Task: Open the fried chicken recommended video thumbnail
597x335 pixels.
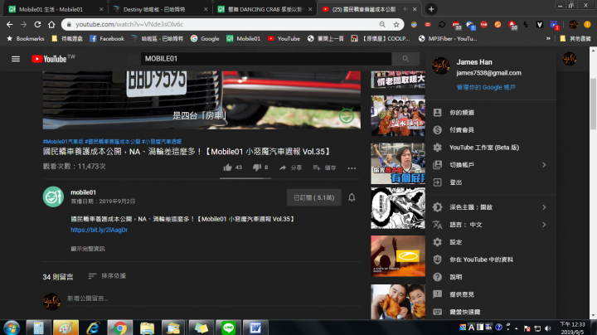Action: pos(398,302)
